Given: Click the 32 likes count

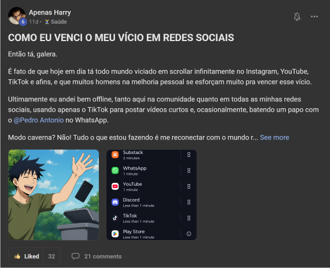Looking at the screenshot, I should tap(51, 256).
